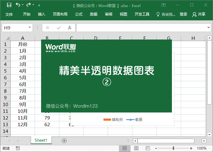Switch to the 开始 ribbon tab
Screen dimensions: 213x152
(x=27, y=14)
